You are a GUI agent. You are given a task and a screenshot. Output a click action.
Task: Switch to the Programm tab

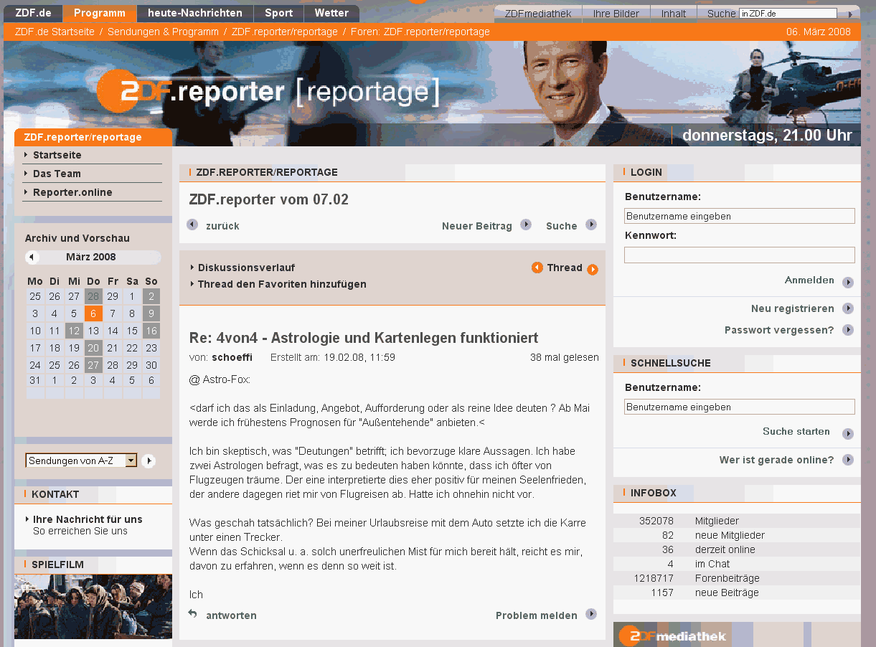pos(99,12)
